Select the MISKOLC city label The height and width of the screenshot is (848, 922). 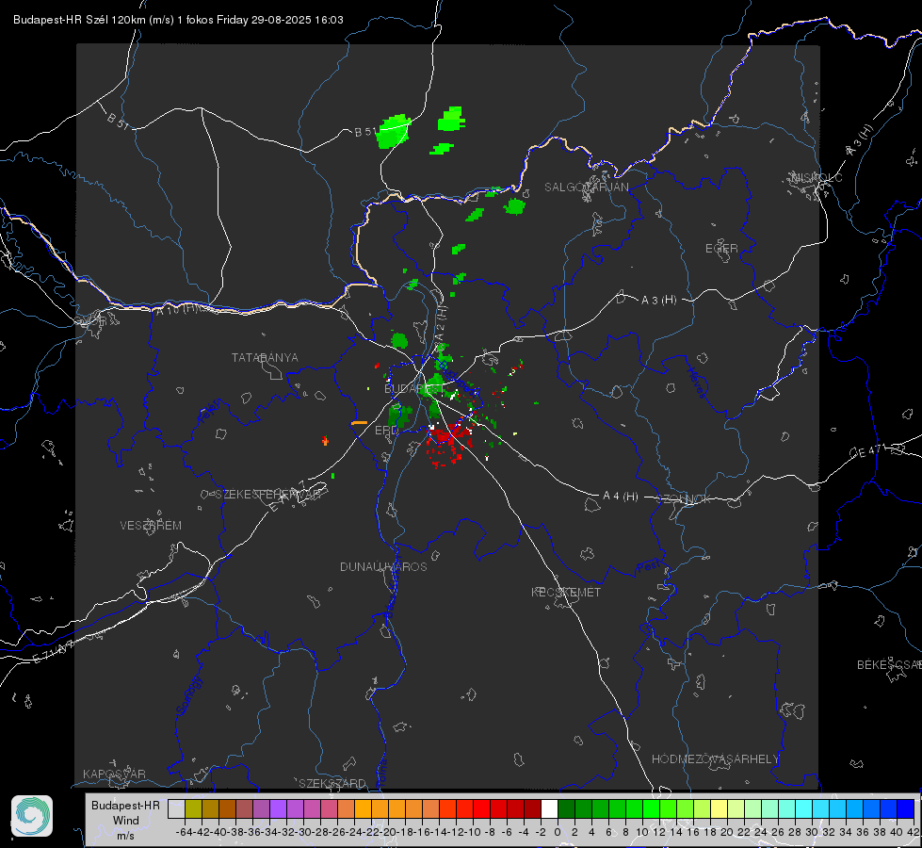[817, 178]
